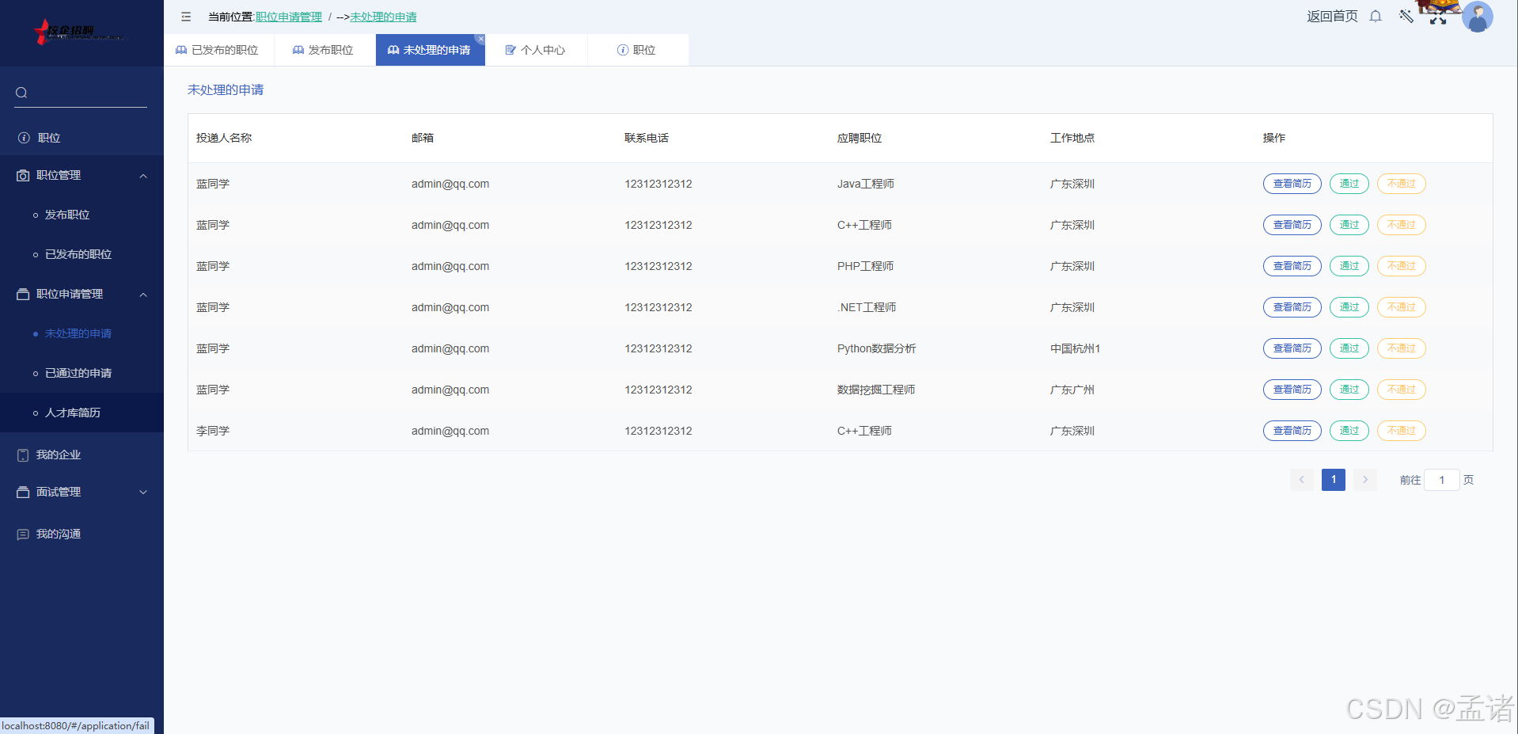Open 未处理的申请 in the sidebar
The height and width of the screenshot is (734, 1518).
click(x=82, y=333)
